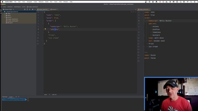Viewport: 198px width, 111px height.
Task: Collapse the ~/IdeaProjects/shorts root folder
Action: point(3,12)
